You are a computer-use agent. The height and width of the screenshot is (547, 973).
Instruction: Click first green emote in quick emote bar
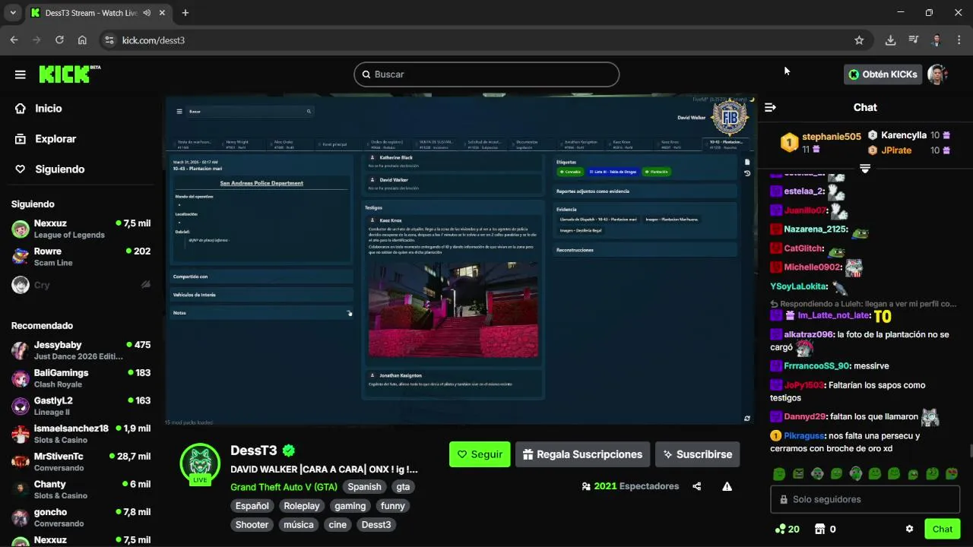[x=779, y=474]
